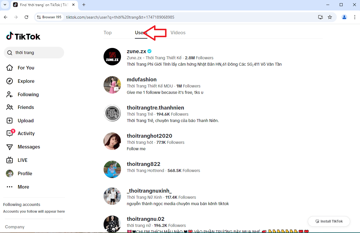The image size is (360, 233).
Task: Click the mdufashion avatar thumbnail
Action: [x=112, y=85]
